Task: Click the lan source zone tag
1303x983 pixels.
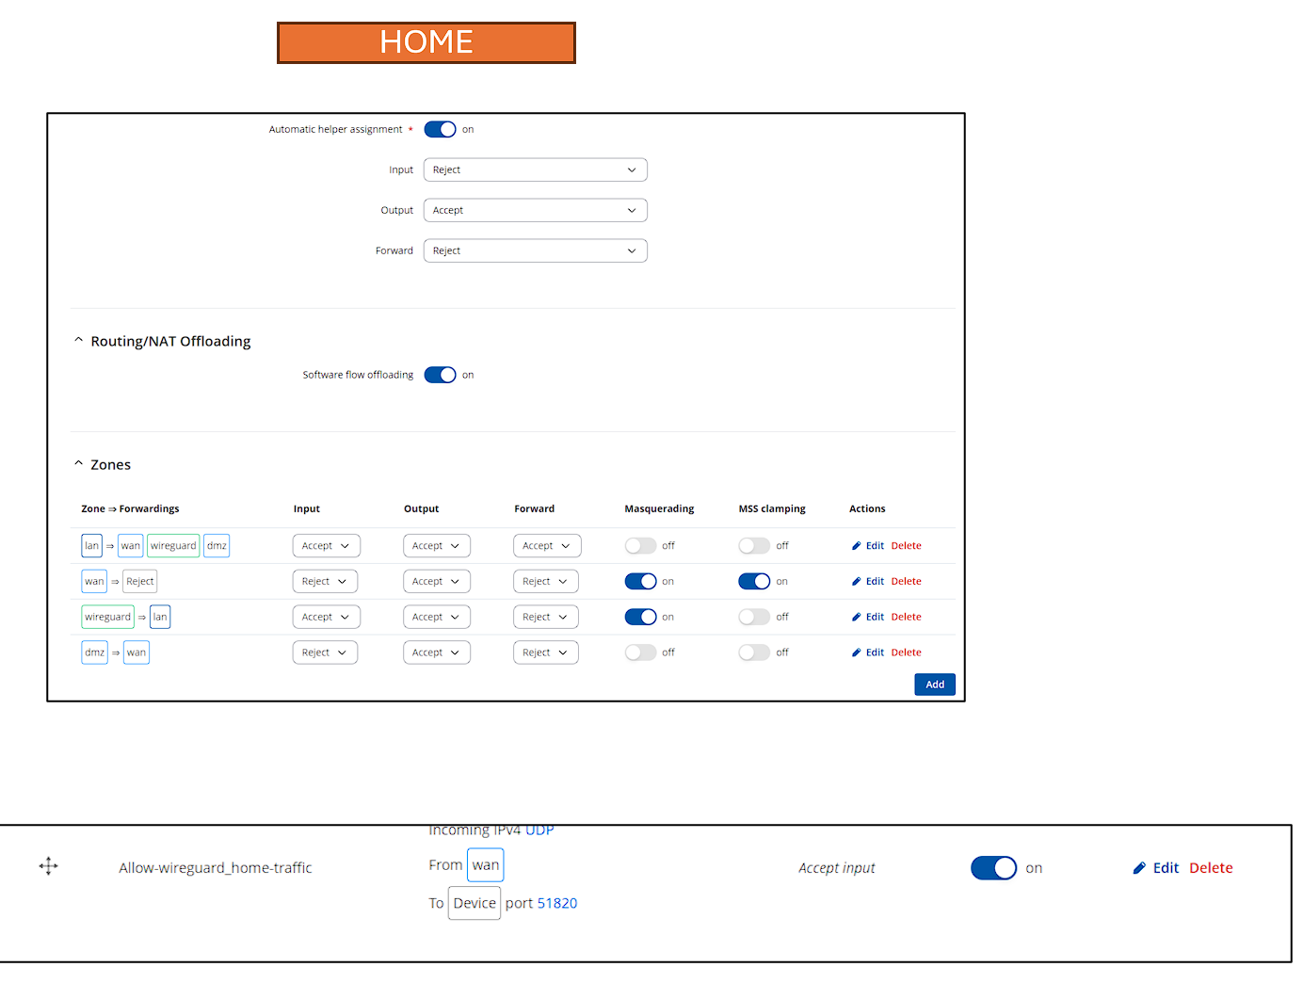Action: click(x=91, y=546)
